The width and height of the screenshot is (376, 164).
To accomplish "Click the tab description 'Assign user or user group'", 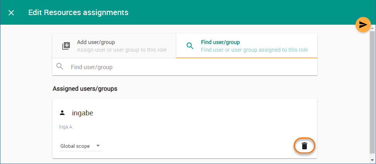I will 122,50.
